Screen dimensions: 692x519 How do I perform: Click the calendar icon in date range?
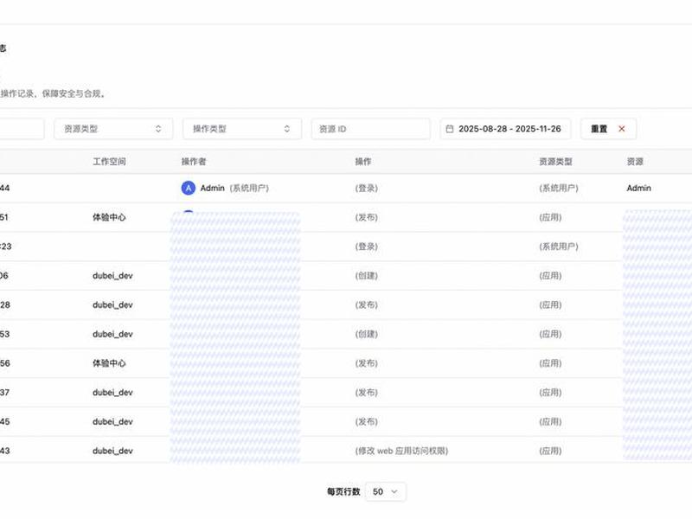point(450,129)
